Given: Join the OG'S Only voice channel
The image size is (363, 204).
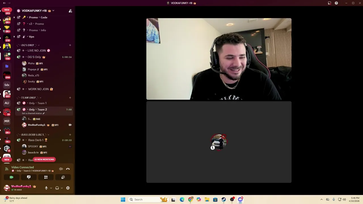Looking at the screenshot, I should coord(44,57).
